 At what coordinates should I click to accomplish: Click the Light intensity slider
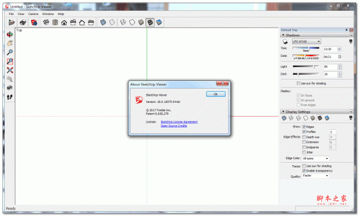point(306,66)
